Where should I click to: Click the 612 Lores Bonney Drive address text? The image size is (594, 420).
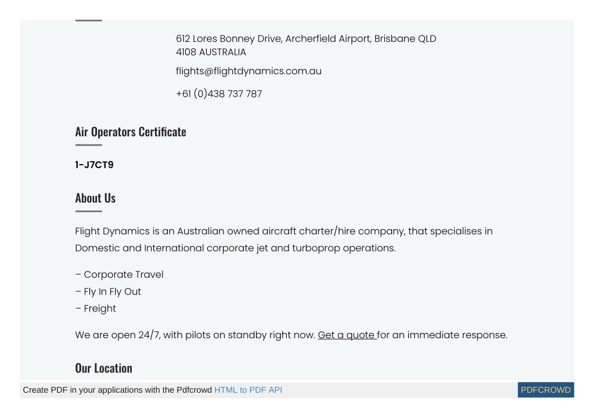pyautogui.click(x=306, y=45)
